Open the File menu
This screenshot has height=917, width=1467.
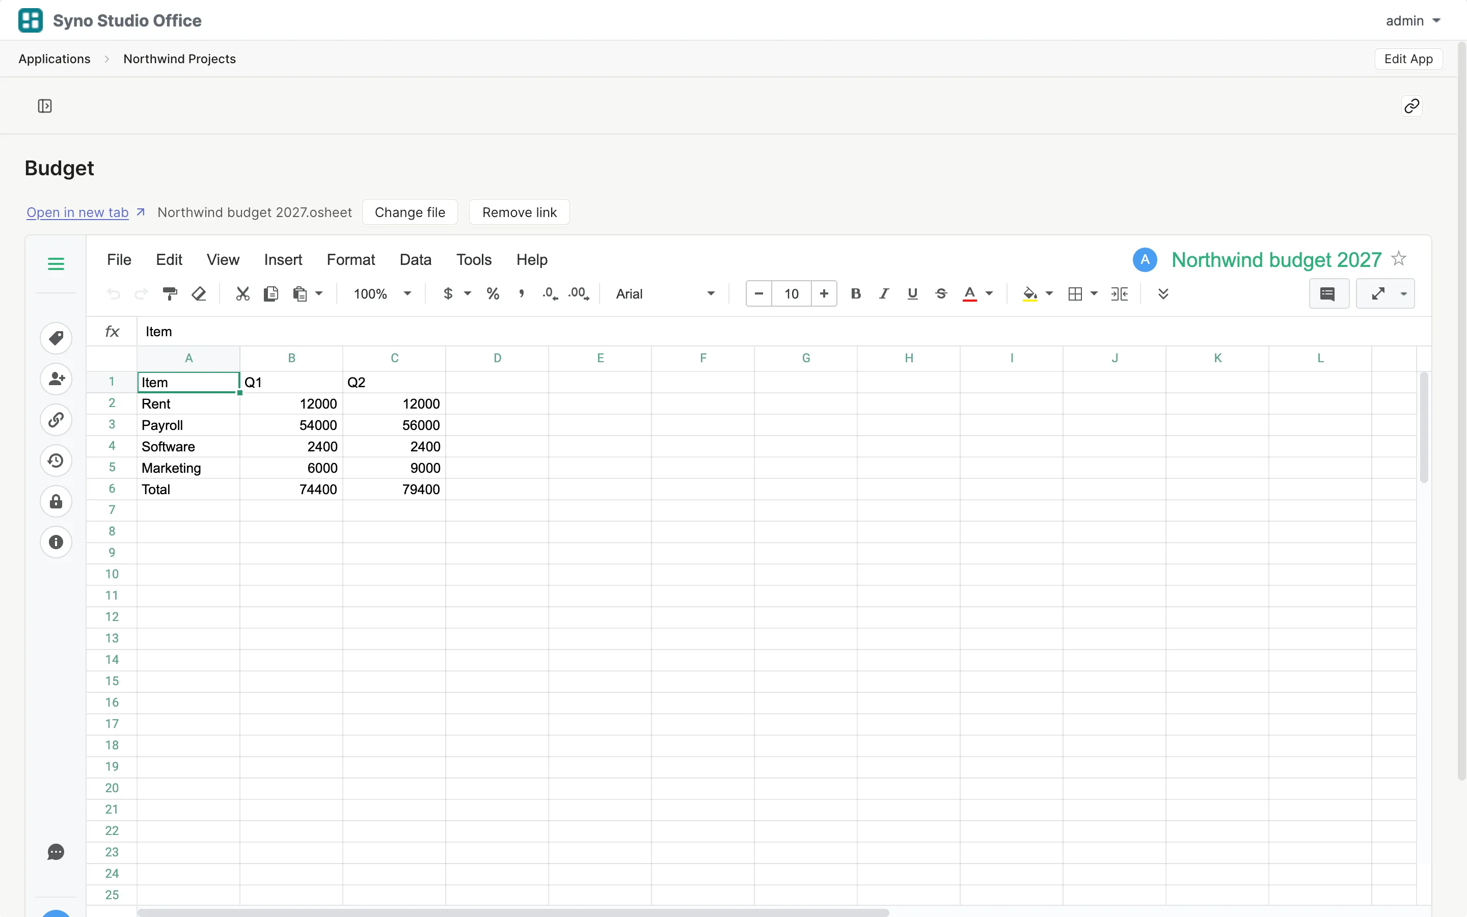pos(119,260)
